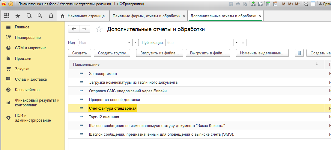The width and height of the screenshot is (331, 150).
Task: Open the Закупки section
Action: [22, 69]
